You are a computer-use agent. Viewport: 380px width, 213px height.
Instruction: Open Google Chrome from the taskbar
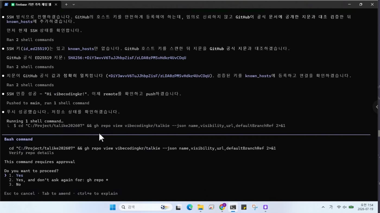[222, 207]
